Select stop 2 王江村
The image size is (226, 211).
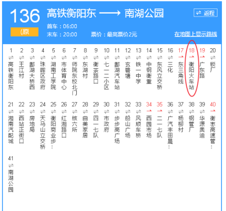(x=22, y=70)
